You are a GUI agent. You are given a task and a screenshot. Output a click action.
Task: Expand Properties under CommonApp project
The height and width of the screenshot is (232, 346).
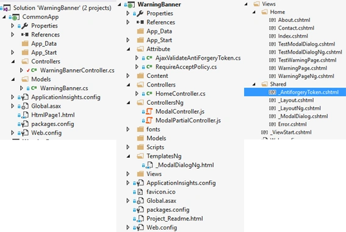pyautogui.click(x=13, y=26)
